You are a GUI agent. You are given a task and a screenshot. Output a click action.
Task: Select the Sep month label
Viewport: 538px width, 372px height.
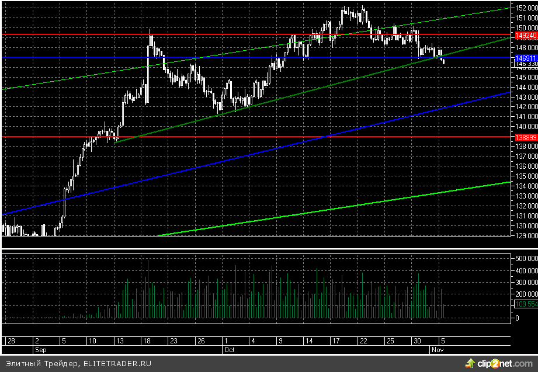point(40,349)
